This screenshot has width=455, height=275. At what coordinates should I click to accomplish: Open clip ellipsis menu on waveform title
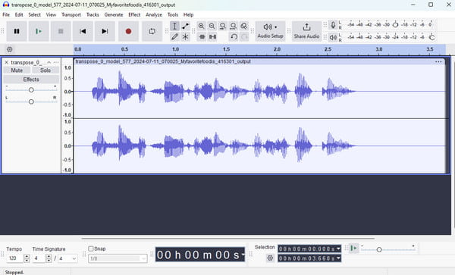(438, 61)
